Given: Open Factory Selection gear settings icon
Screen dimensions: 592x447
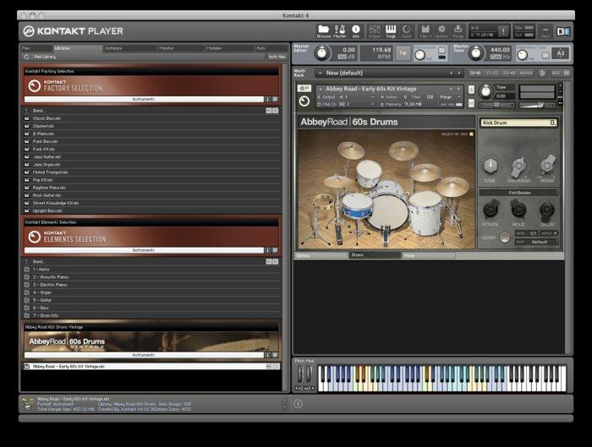Looking at the screenshot, I should pyautogui.click(x=275, y=99).
